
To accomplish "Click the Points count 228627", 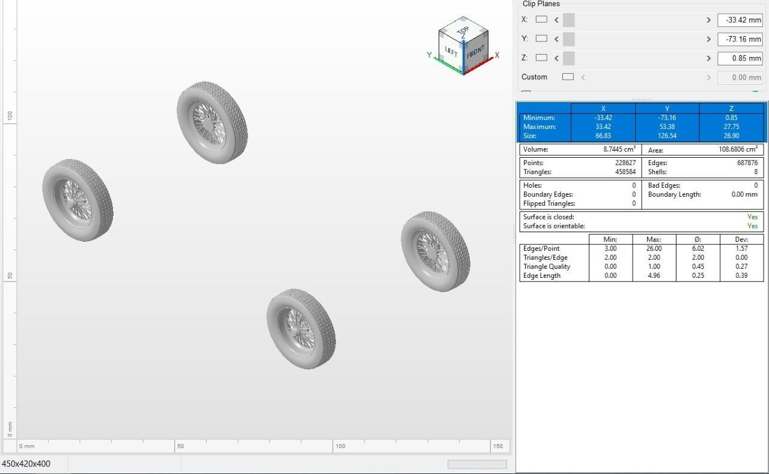I will (x=624, y=163).
